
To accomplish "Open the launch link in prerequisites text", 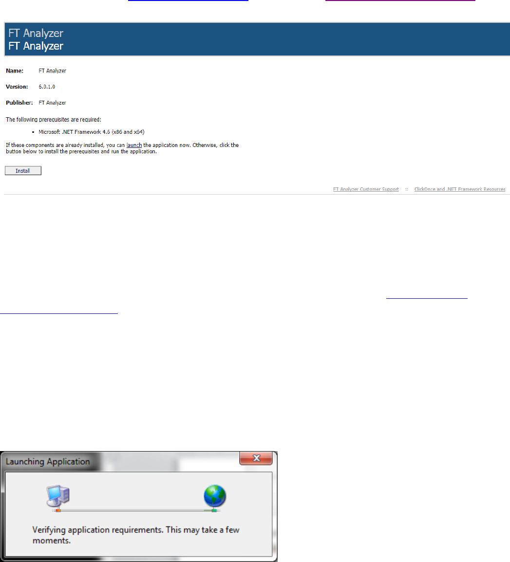I will point(134,145).
